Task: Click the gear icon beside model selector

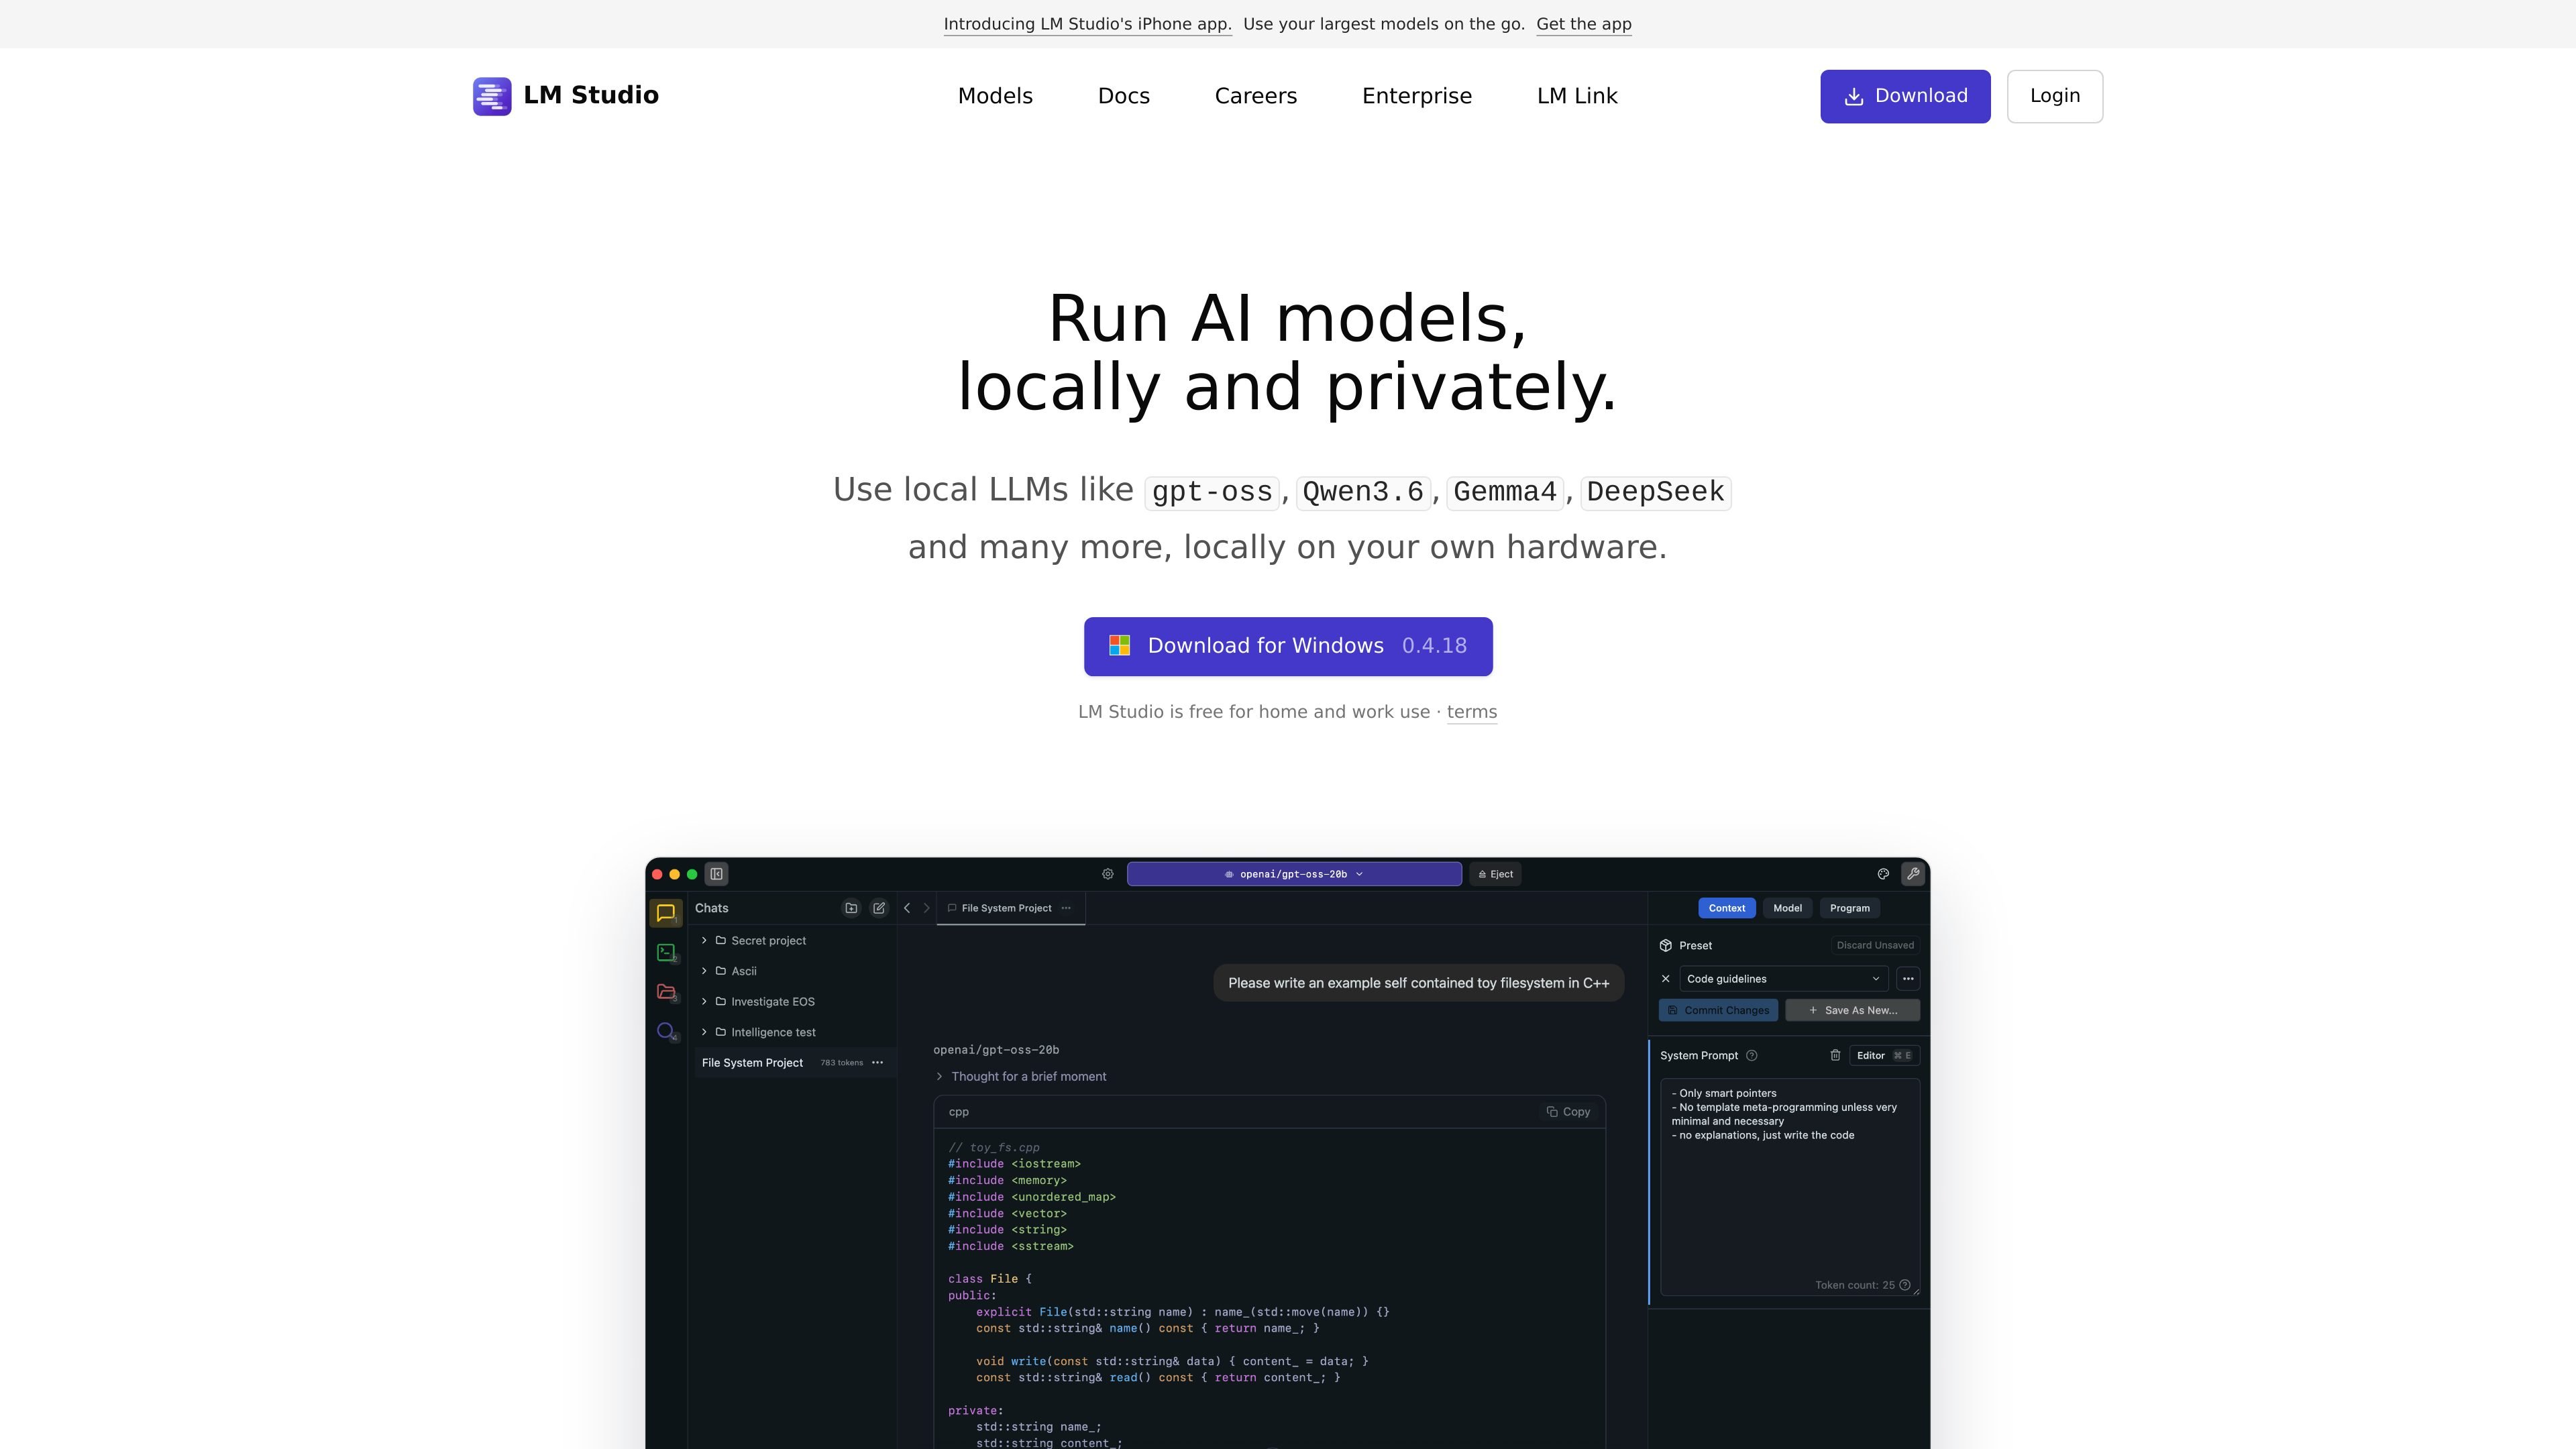Action: pos(1108,874)
